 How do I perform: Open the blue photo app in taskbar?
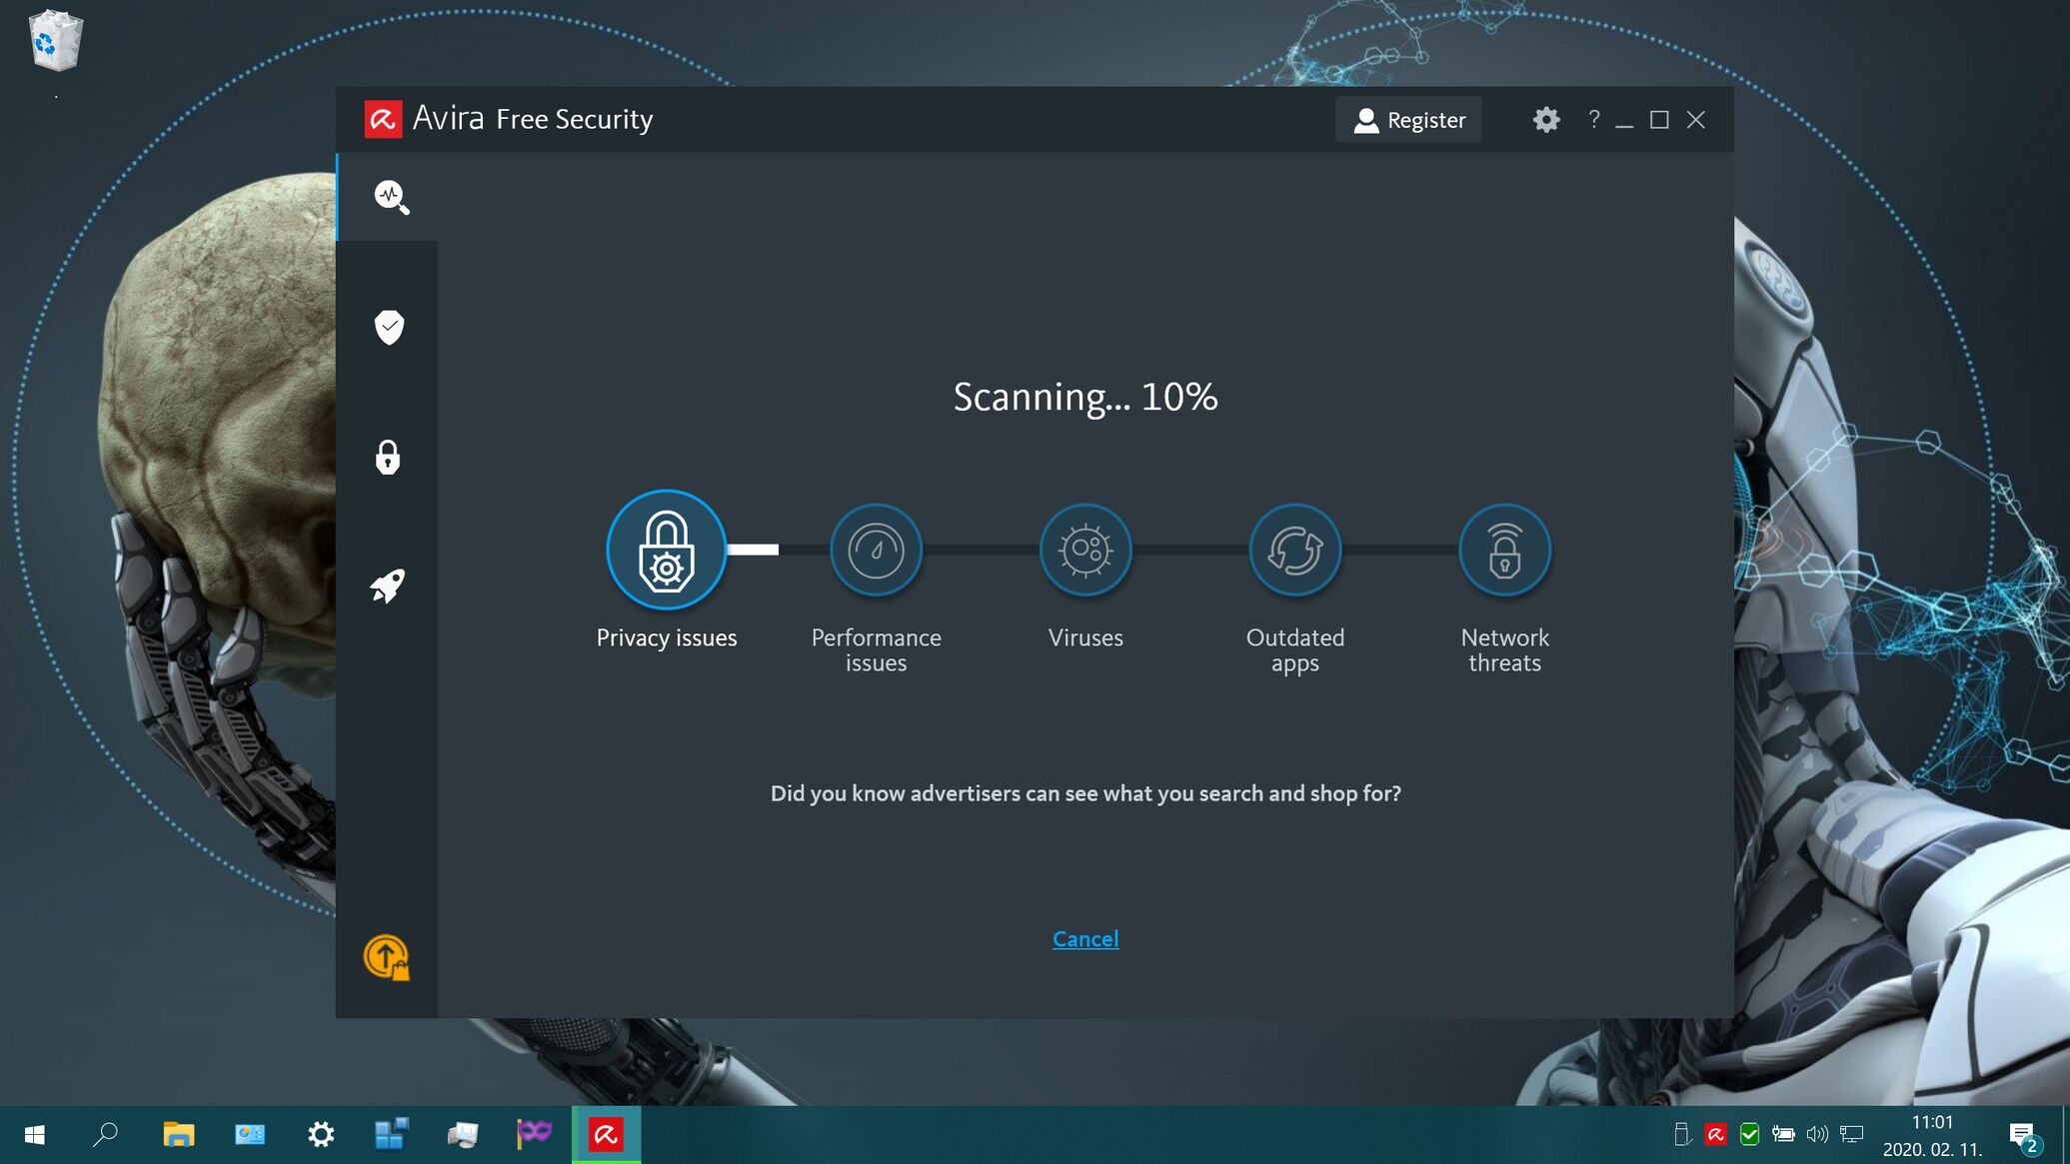click(250, 1135)
